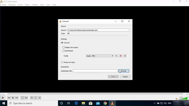Open the View menu
The height and width of the screenshot is (106, 189).
[x=48, y=5]
